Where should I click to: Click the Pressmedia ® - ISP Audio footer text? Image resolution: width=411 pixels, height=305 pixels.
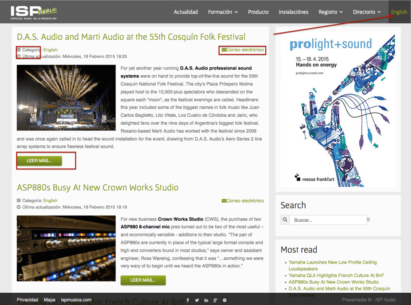369,300
